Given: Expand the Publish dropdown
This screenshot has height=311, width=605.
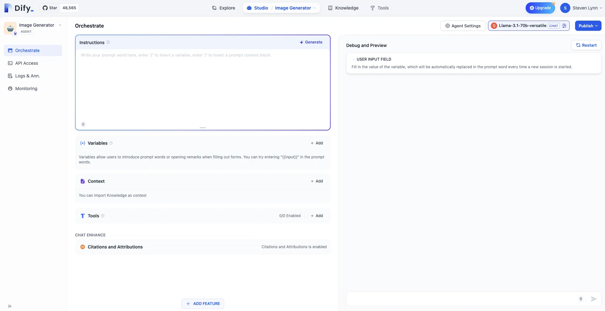Looking at the screenshot, I should click(588, 26).
